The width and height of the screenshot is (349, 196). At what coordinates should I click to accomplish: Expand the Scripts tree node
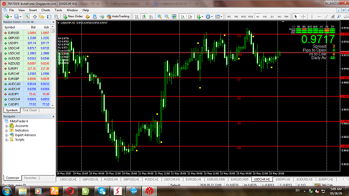(x=7, y=140)
